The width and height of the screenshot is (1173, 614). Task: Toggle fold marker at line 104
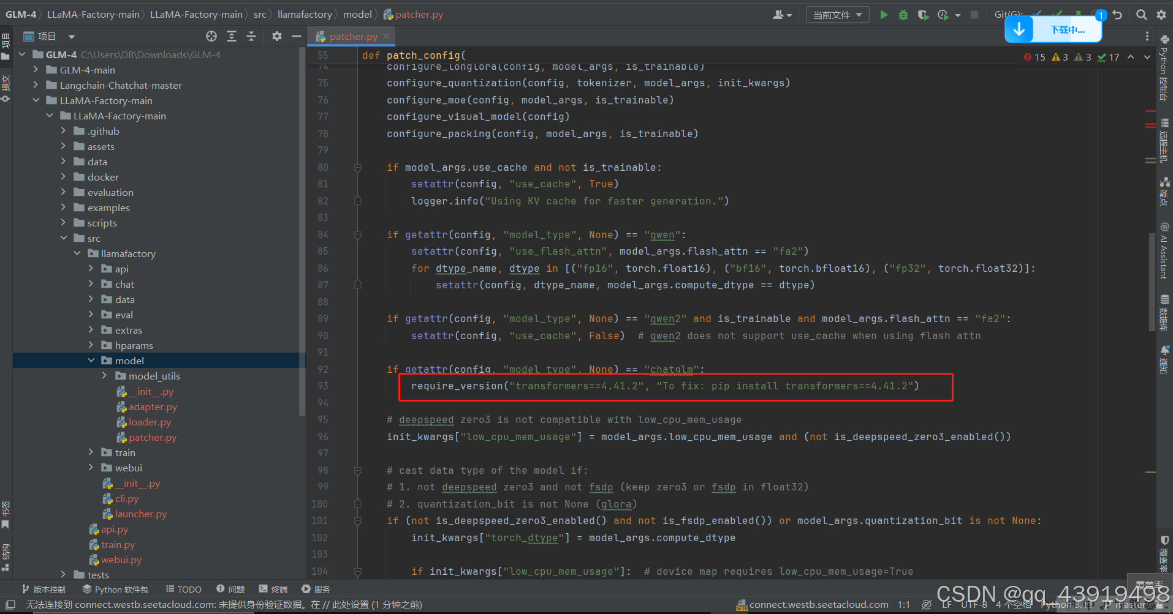coord(358,571)
